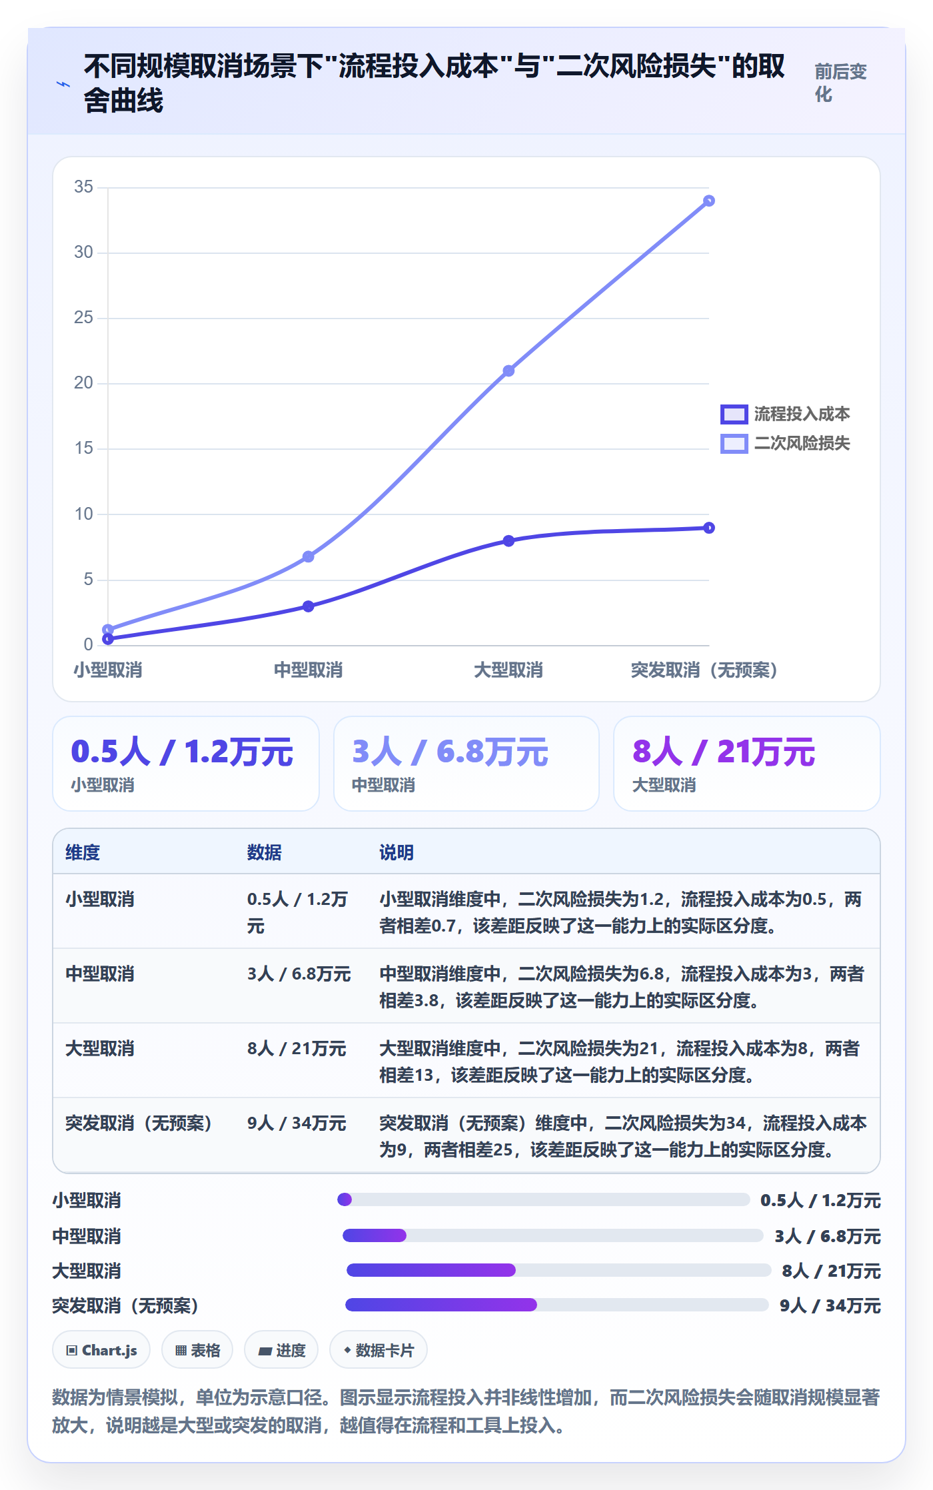Click the 二次风险损失 legend color swatch
The width and height of the screenshot is (933, 1490).
734,443
